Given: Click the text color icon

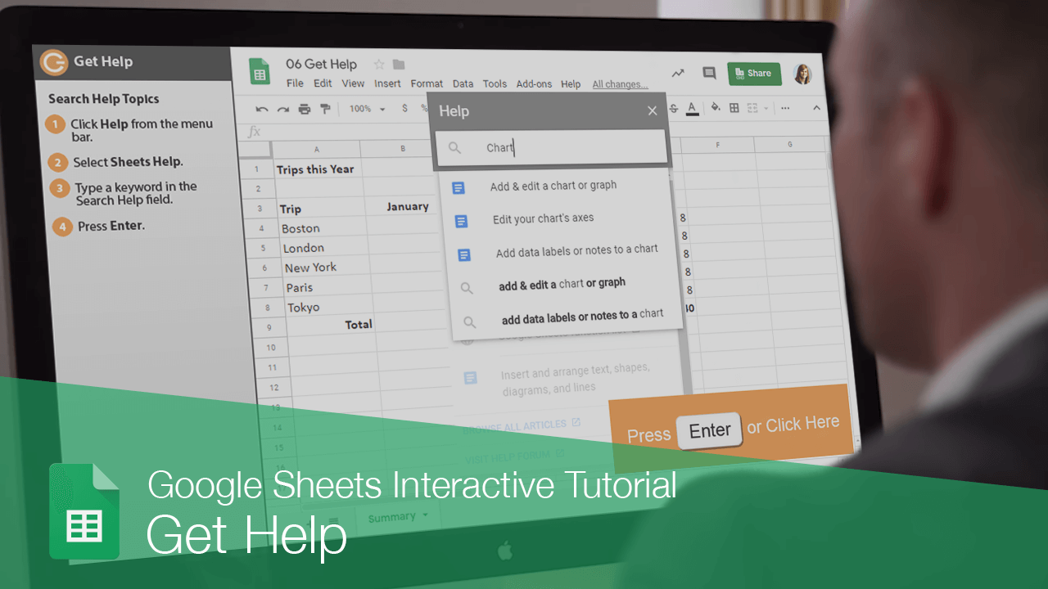Looking at the screenshot, I should [693, 109].
